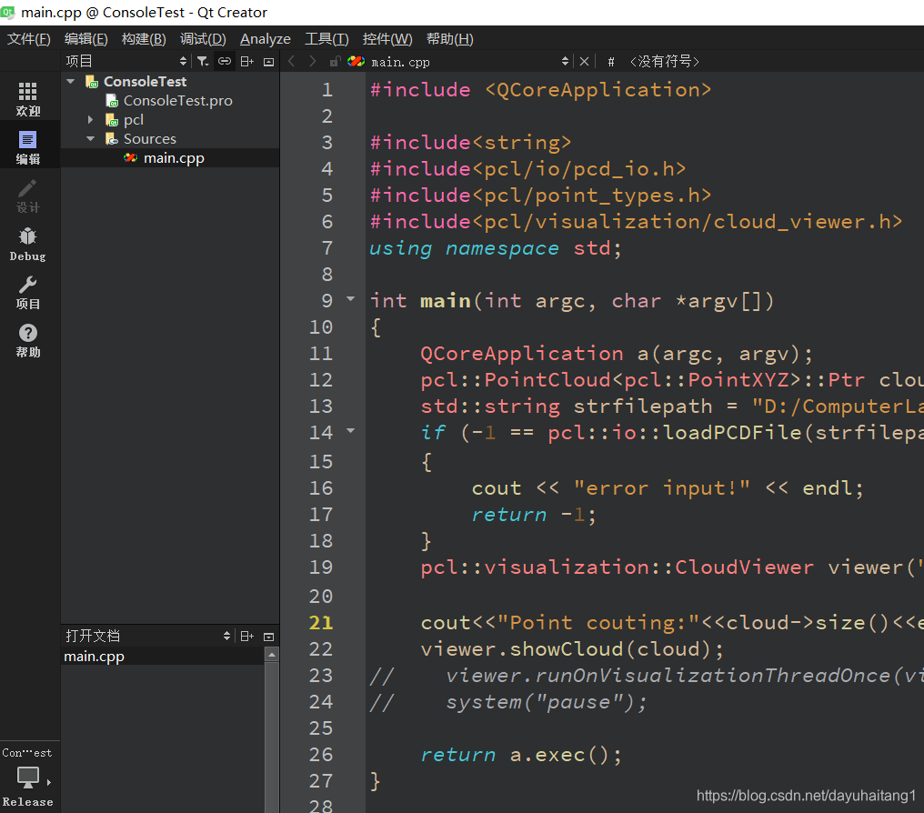Select main.cpp in Sources tree
Image resolution: width=924 pixels, height=813 pixels.
tap(173, 158)
